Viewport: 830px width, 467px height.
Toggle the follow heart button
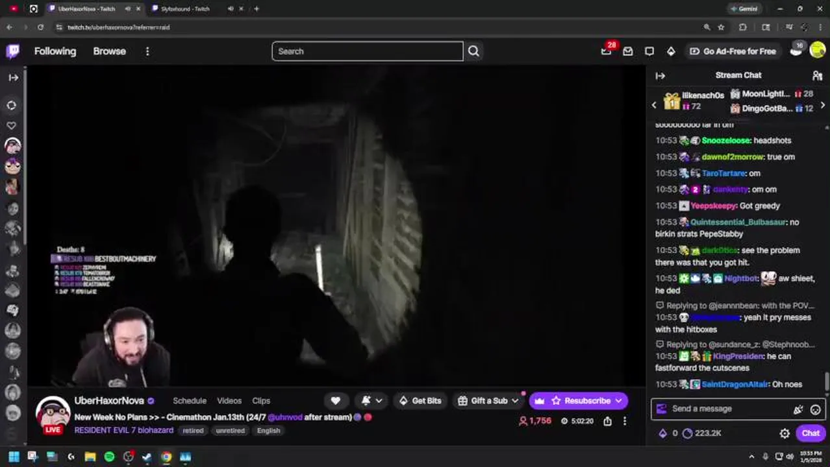click(x=335, y=401)
